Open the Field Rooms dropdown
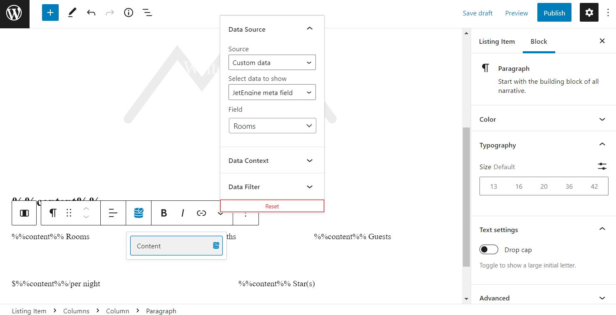This screenshot has width=616, height=315. click(273, 126)
